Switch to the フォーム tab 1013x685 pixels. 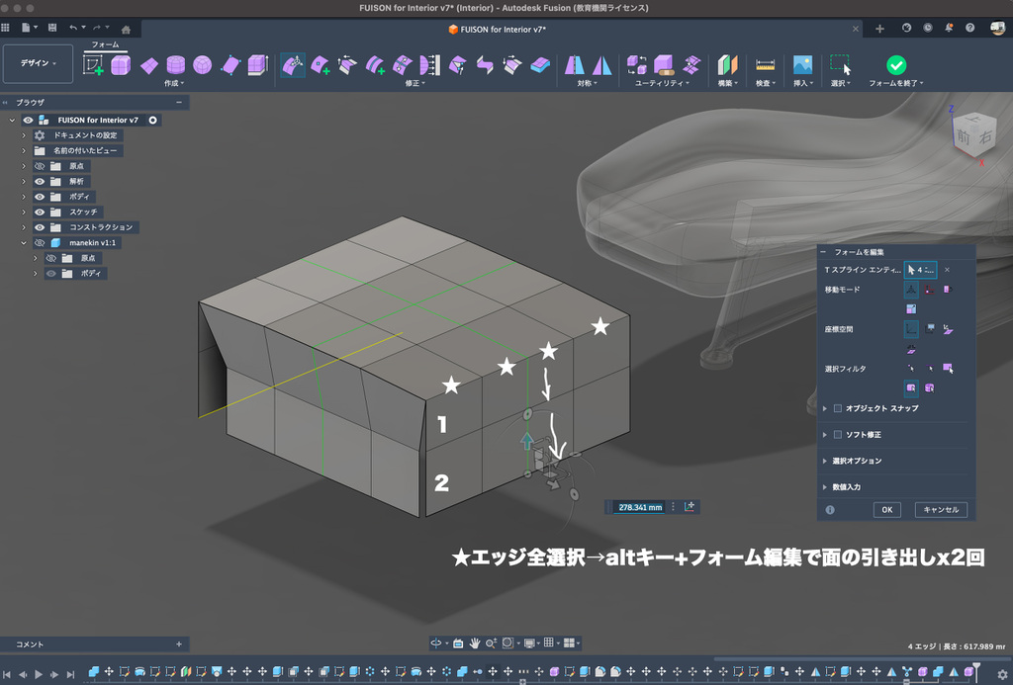[x=105, y=44]
